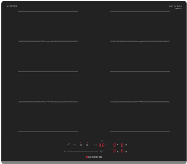Tap the front-right zone power level digit
The image size is (187, 164).
tap(122, 151)
